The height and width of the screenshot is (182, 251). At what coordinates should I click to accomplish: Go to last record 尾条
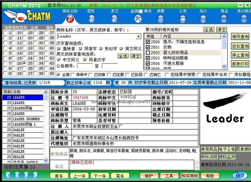pyautogui.click(x=120, y=176)
